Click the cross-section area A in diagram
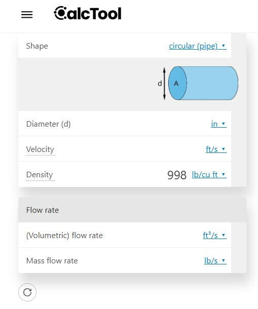Screen dimensions: 258x309 tap(177, 83)
